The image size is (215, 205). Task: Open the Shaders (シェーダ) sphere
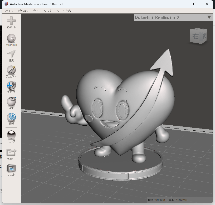[11, 135]
